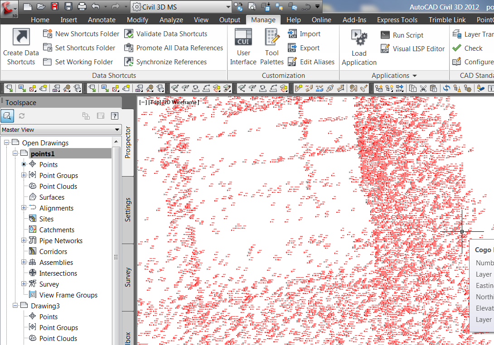This screenshot has height=345, width=494.
Task: Click the scissors cut icon in toolbar
Action: click(423, 88)
